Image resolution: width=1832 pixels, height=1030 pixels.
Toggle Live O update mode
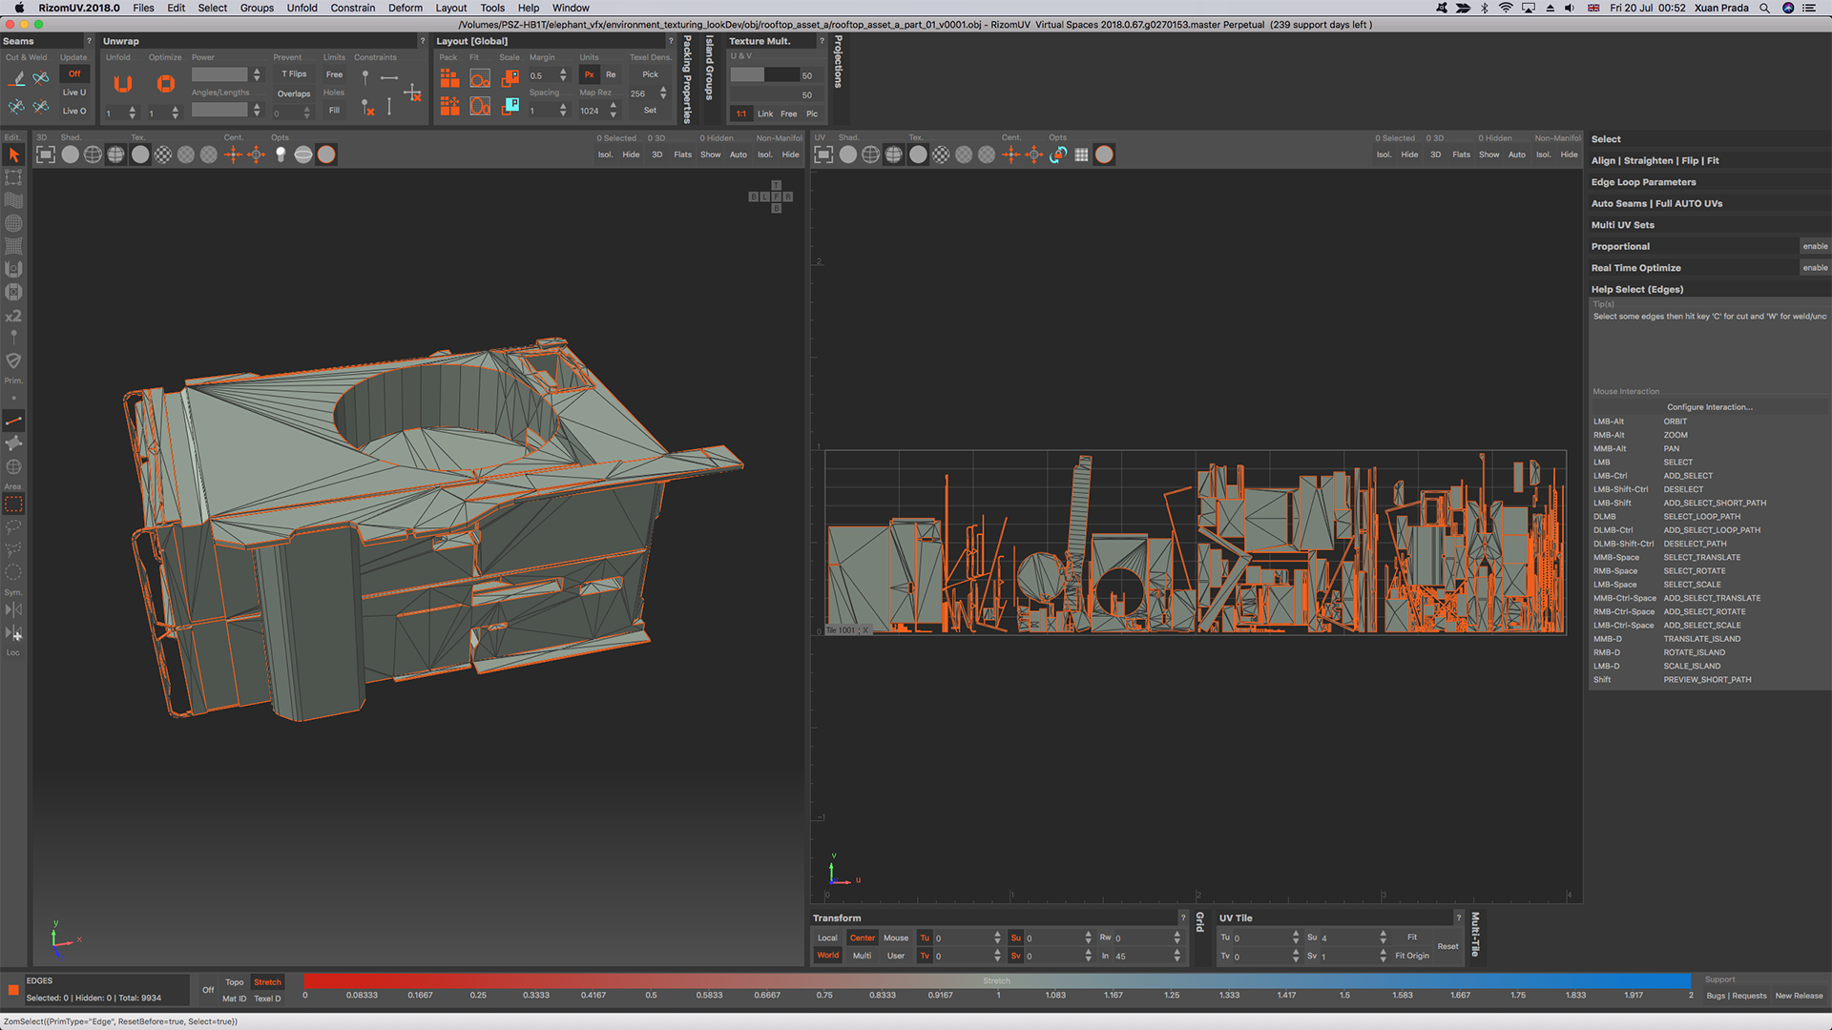click(x=74, y=111)
